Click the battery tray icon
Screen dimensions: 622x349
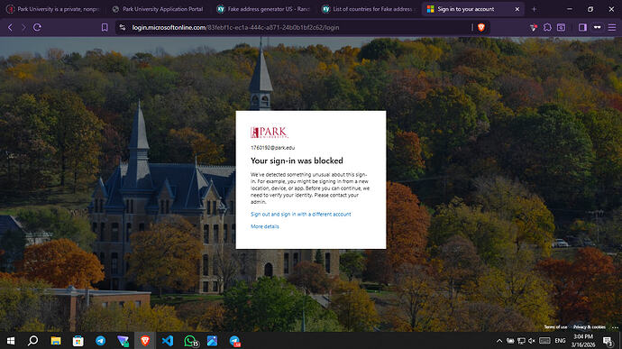[x=510, y=341]
